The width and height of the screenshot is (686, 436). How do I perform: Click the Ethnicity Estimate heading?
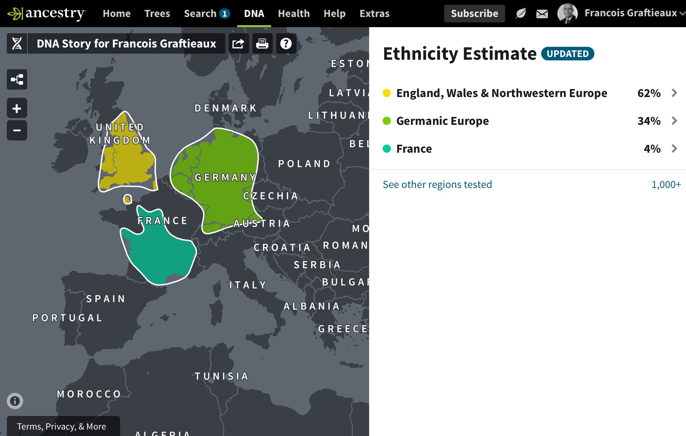pyautogui.click(x=460, y=54)
